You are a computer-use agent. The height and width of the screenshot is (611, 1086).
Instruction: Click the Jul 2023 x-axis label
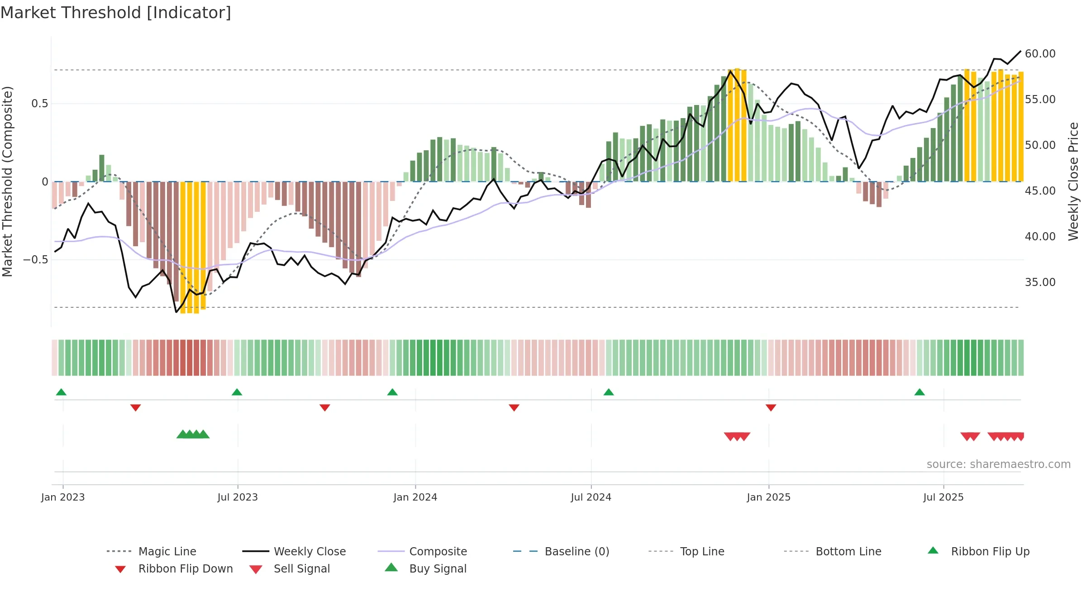click(x=238, y=497)
